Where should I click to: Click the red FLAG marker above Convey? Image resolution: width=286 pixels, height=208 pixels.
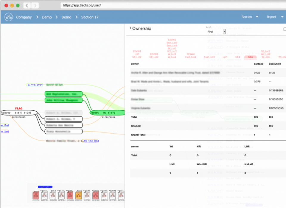click(18, 108)
